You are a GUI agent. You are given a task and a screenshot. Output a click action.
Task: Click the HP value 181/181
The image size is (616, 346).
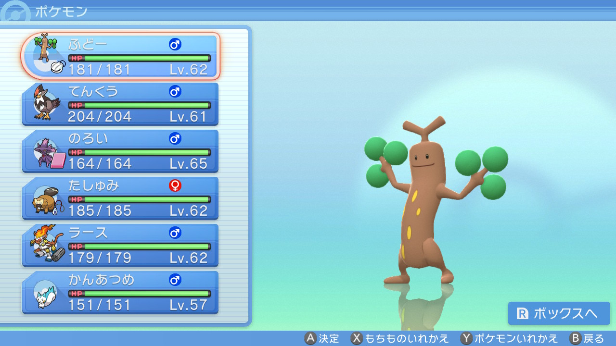pyautogui.click(x=100, y=70)
